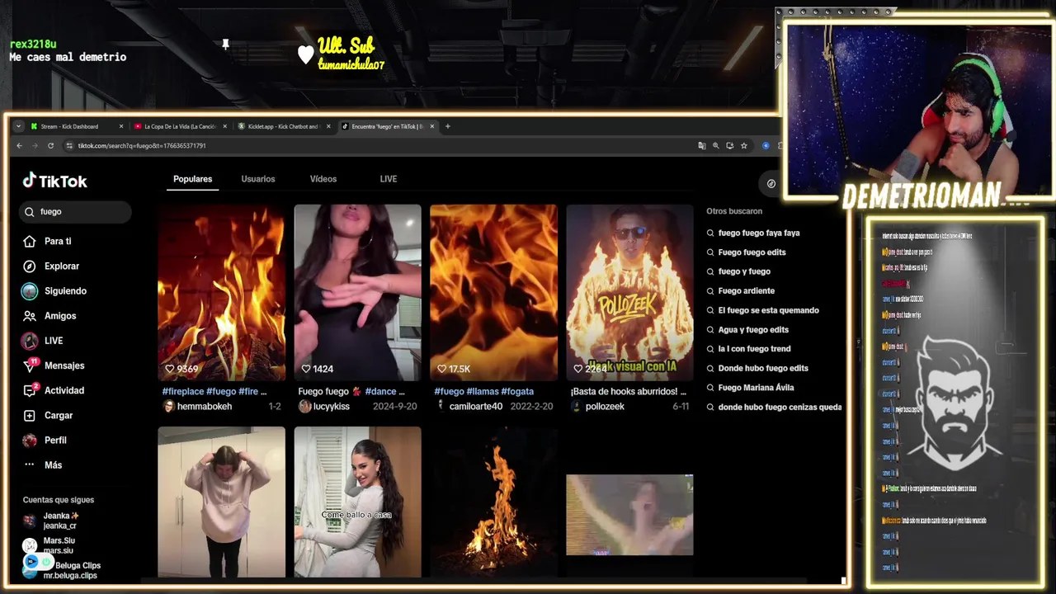This screenshot has height=594, width=1056.
Task: Open the pollozeek video thumbnail
Action: [x=629, y=293]
